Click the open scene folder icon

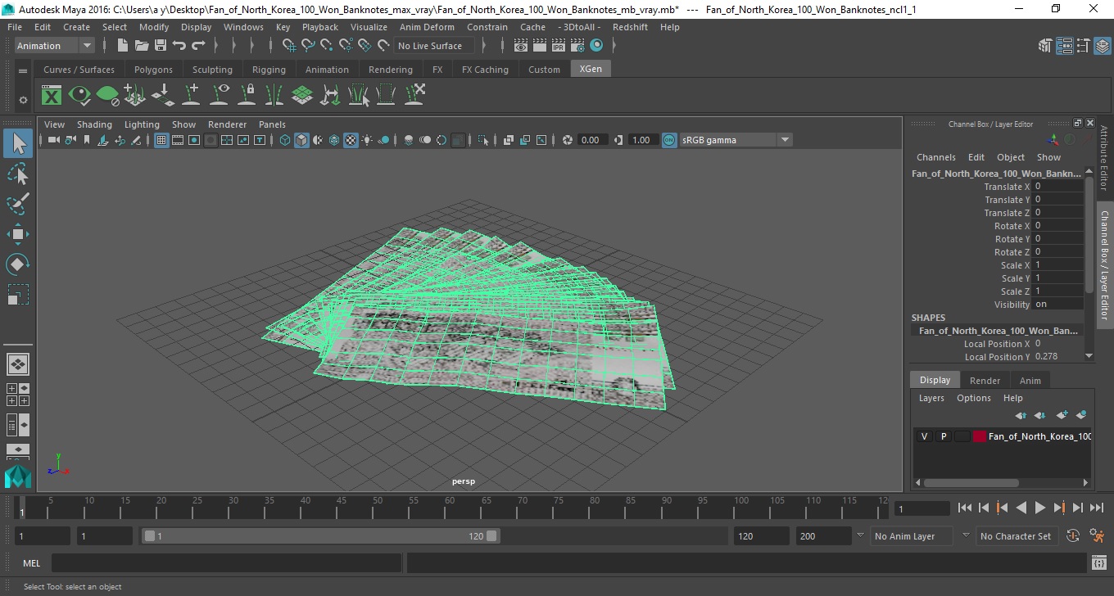142,46
